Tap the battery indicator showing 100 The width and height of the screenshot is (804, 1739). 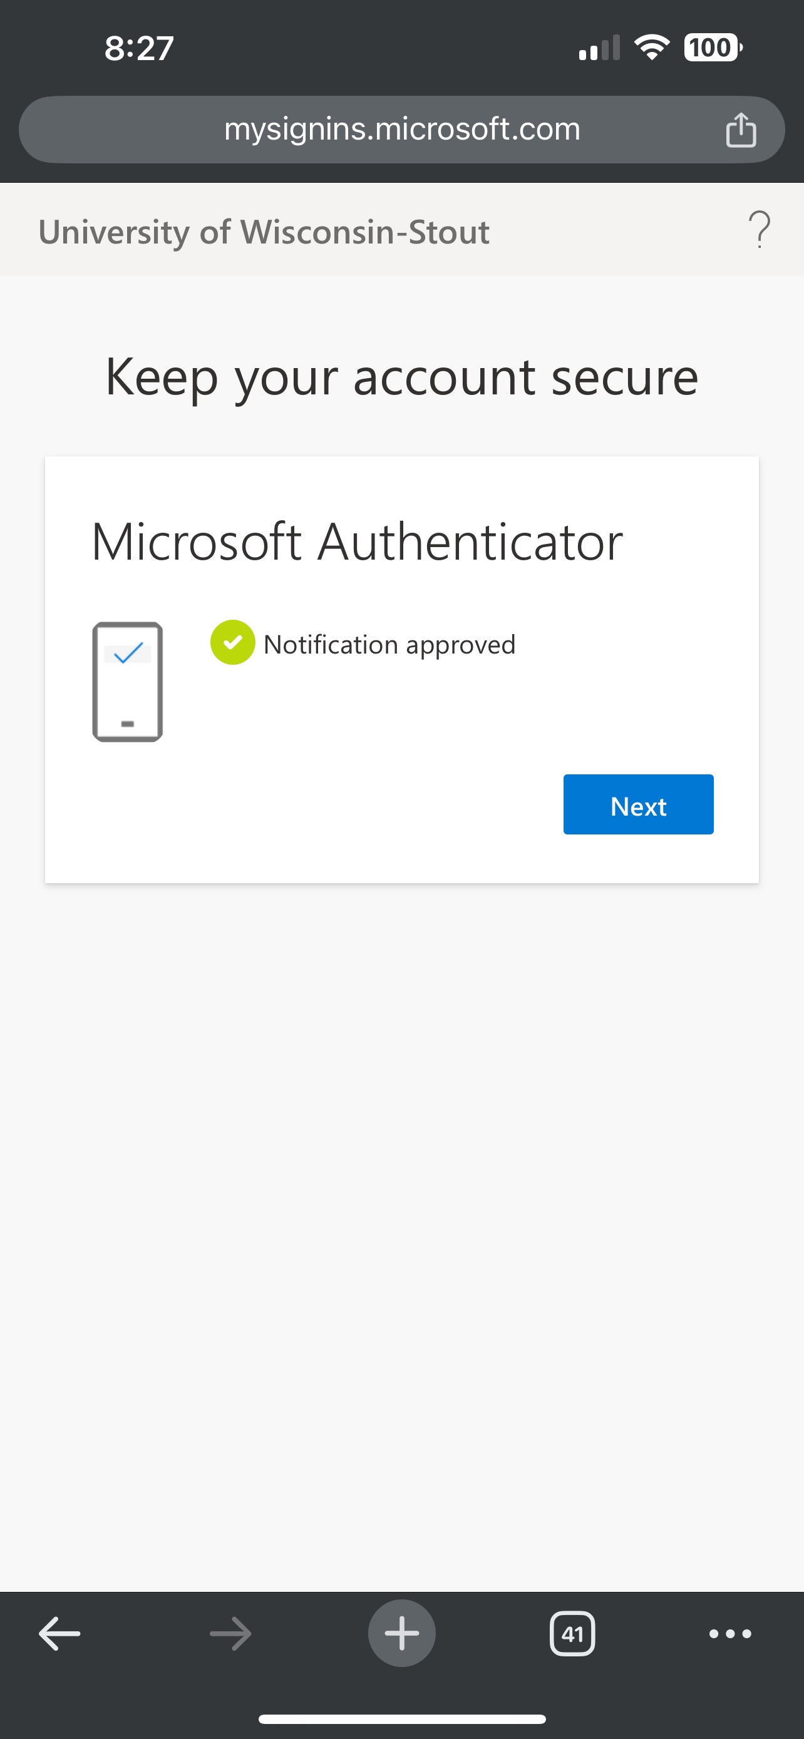[x=713, y=47]
